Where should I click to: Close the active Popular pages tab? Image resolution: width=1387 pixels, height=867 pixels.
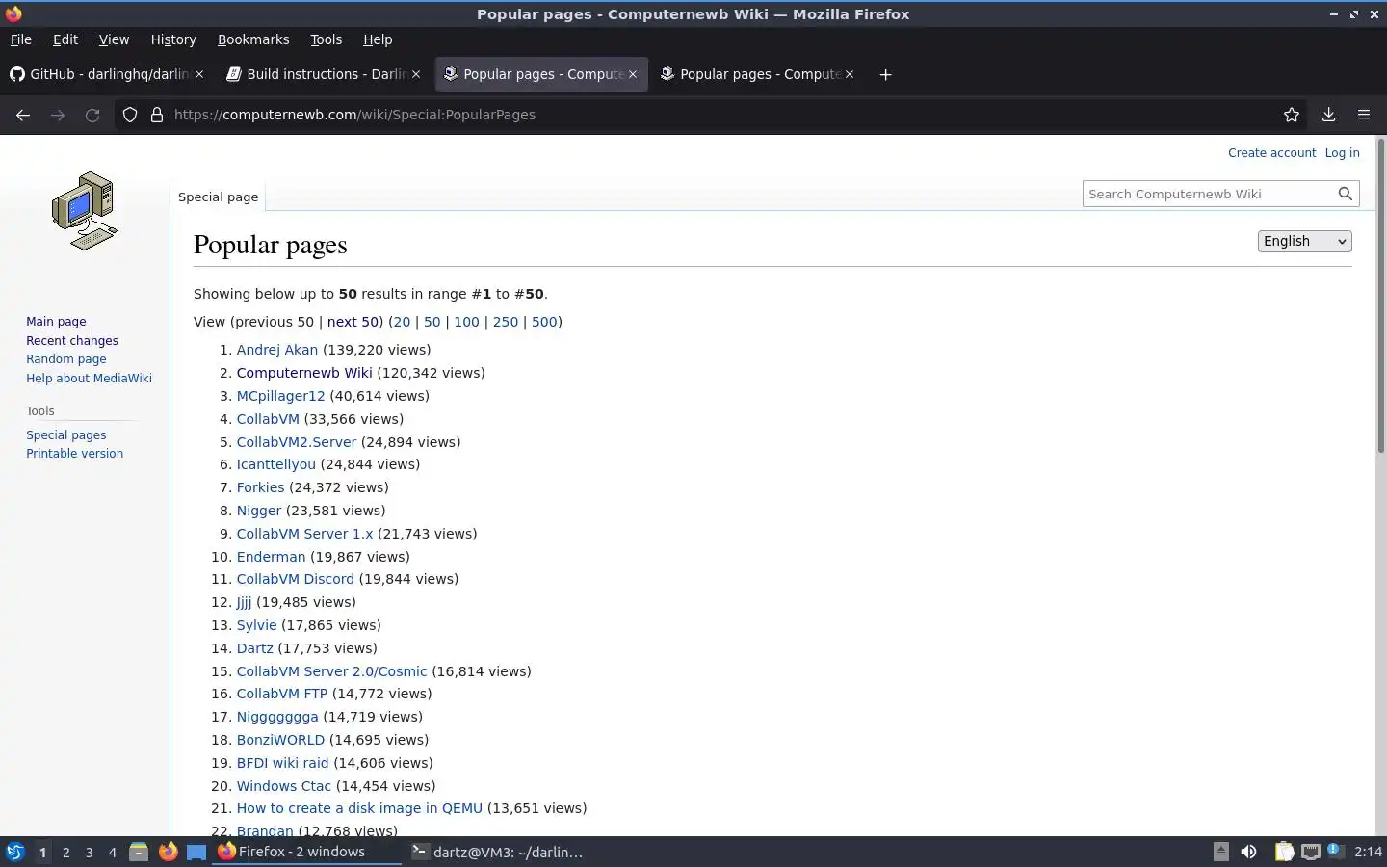pyautogui.click(x=633, y=74)
